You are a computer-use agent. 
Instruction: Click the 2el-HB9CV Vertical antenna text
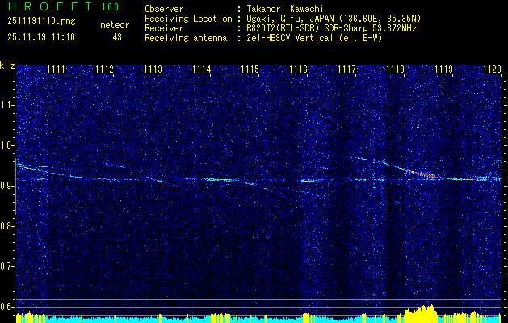coord(314,38)
